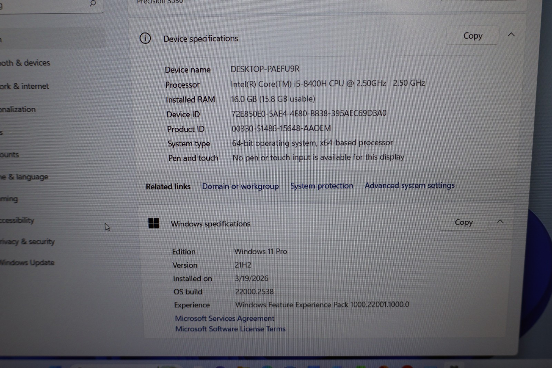The height and width of the screenshot is (368, 552).
Task: Select device name DESKTOP-PAEFU9R
Action: (265, 69)
